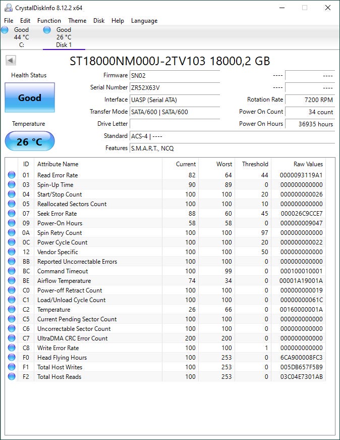Click the CrystalDiskInfo app icon in title bar
Screen dimensions: 340x440
(9, 8)
